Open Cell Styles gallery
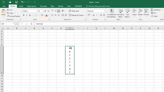 click(x=127, y=13)
